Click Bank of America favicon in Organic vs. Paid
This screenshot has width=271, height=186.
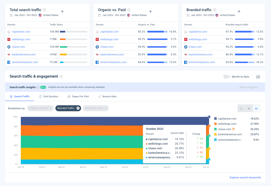click(97, 54)
